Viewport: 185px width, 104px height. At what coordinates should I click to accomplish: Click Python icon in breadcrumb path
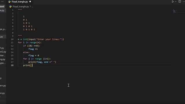10,7
